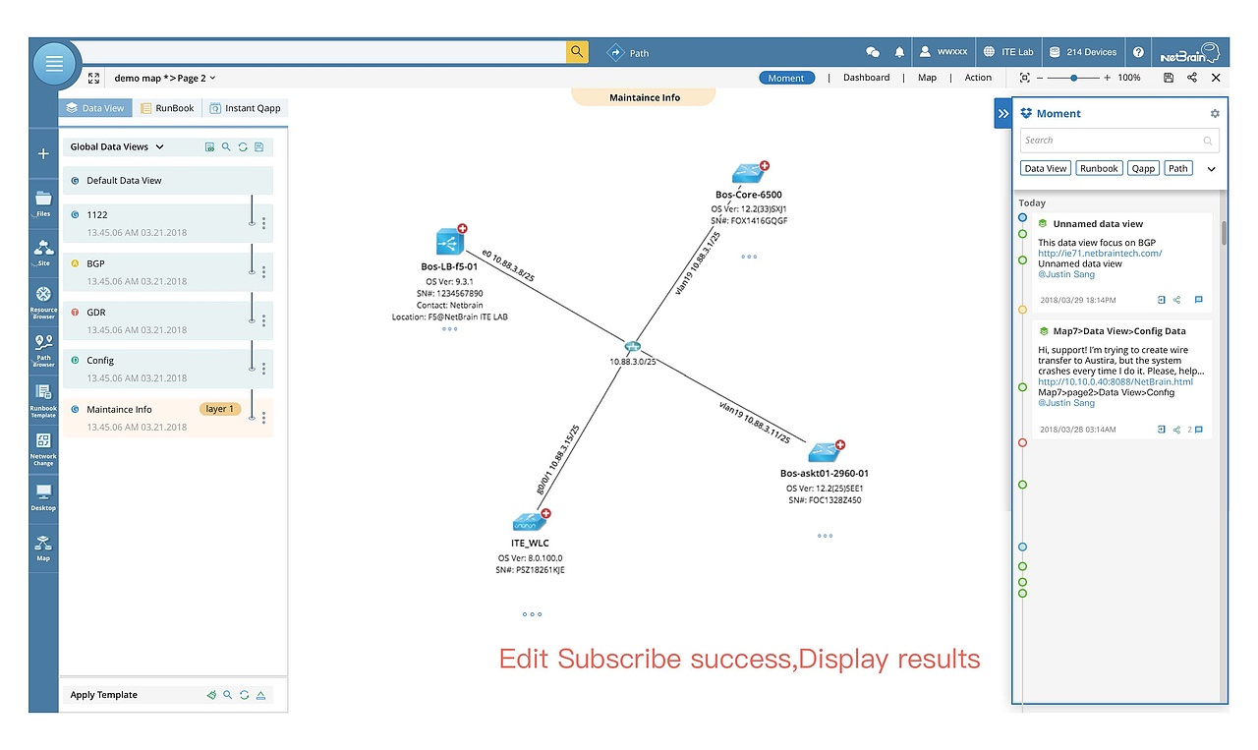Click comment icon on Unnamed data view card
This screenshot has width=1258, height=750.
coord(1198,300)
